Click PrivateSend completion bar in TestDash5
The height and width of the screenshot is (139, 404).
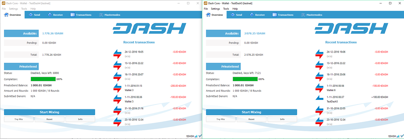point(245,79)
